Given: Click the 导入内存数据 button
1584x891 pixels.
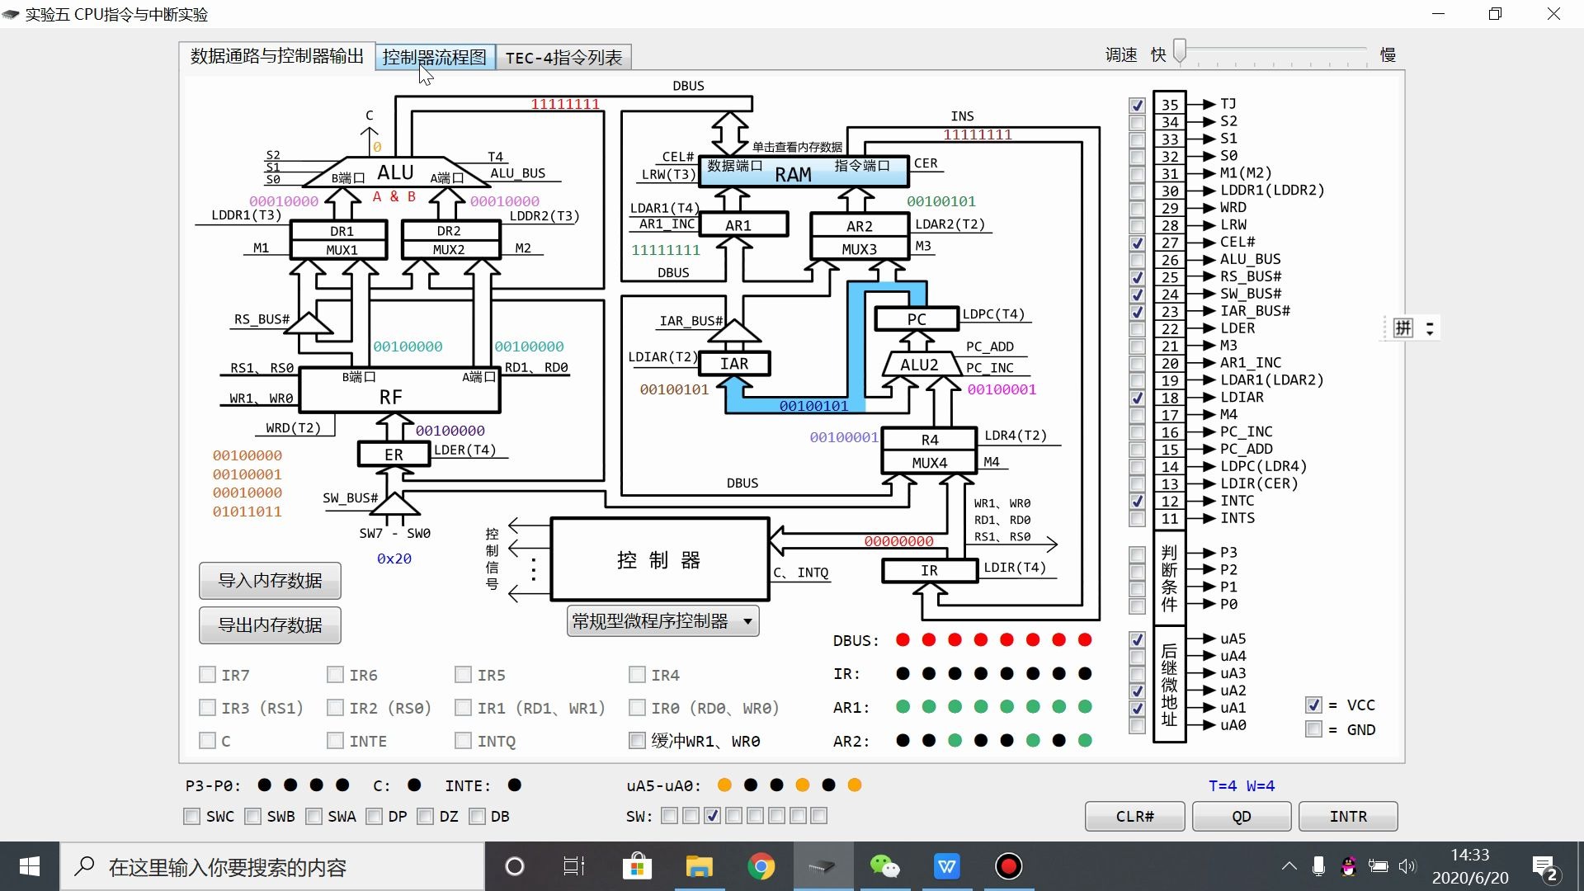Looking at the screenshot, I should click(270, 581).
